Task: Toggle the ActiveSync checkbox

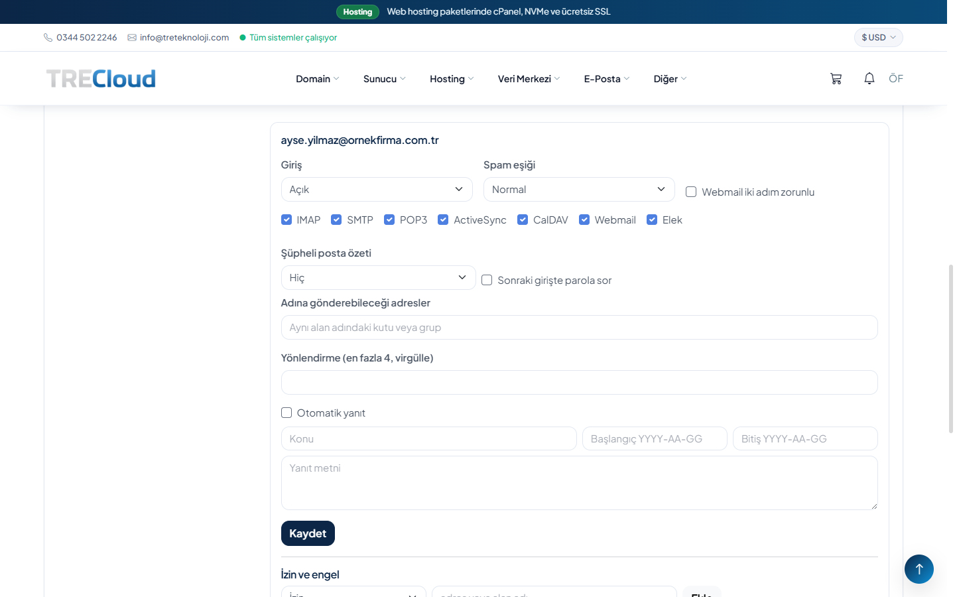Action: point(443,220)
